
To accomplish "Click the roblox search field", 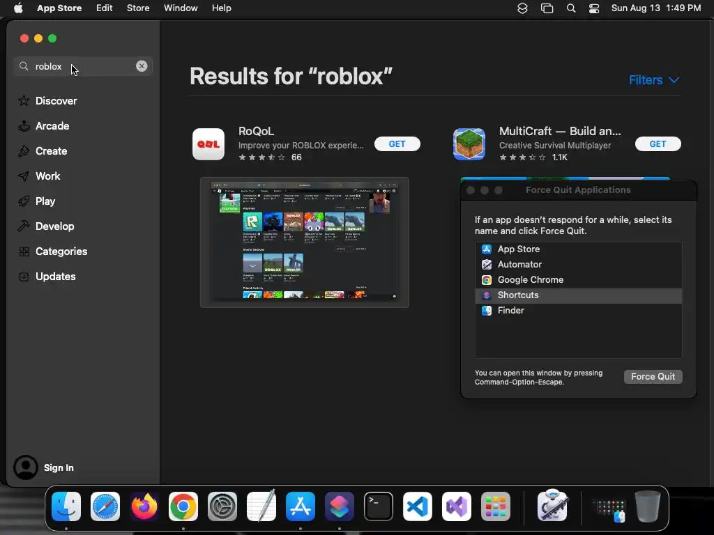I will pos(83,66).
